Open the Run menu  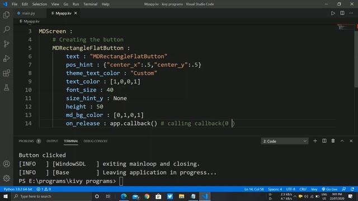[x=76, y=4]
